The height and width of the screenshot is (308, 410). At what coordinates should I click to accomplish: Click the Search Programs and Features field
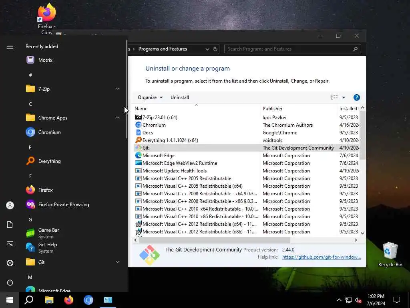[x=293, y=49]
